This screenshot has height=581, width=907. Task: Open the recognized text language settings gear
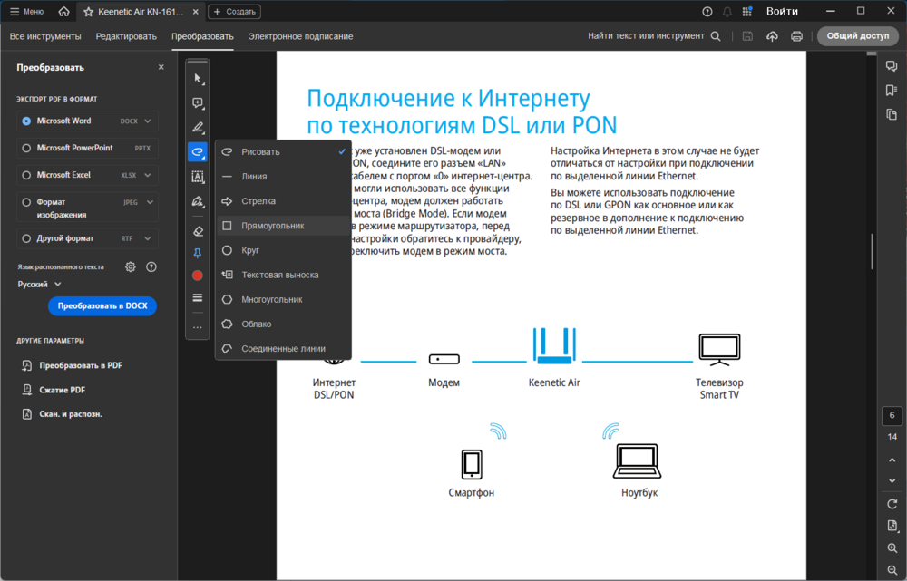[x=131, y=266]
